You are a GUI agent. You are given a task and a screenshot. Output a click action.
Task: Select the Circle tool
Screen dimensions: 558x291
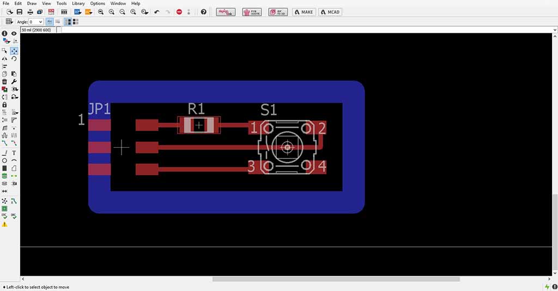(x=4, y=161)
